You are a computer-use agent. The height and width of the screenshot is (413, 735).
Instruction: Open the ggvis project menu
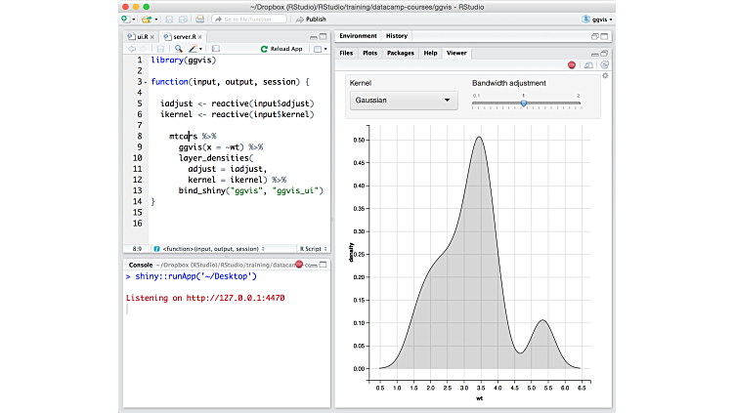tap(597, 19)
